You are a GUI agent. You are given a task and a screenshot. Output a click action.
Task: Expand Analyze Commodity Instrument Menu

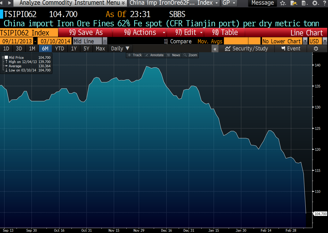(70, 3)
